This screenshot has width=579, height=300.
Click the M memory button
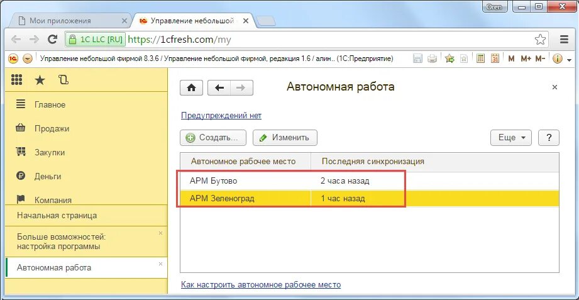[x=511, y=58]
